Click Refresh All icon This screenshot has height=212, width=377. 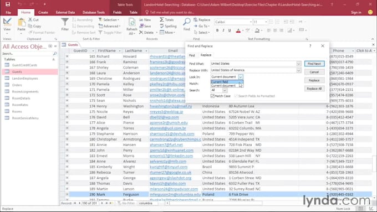132,23
